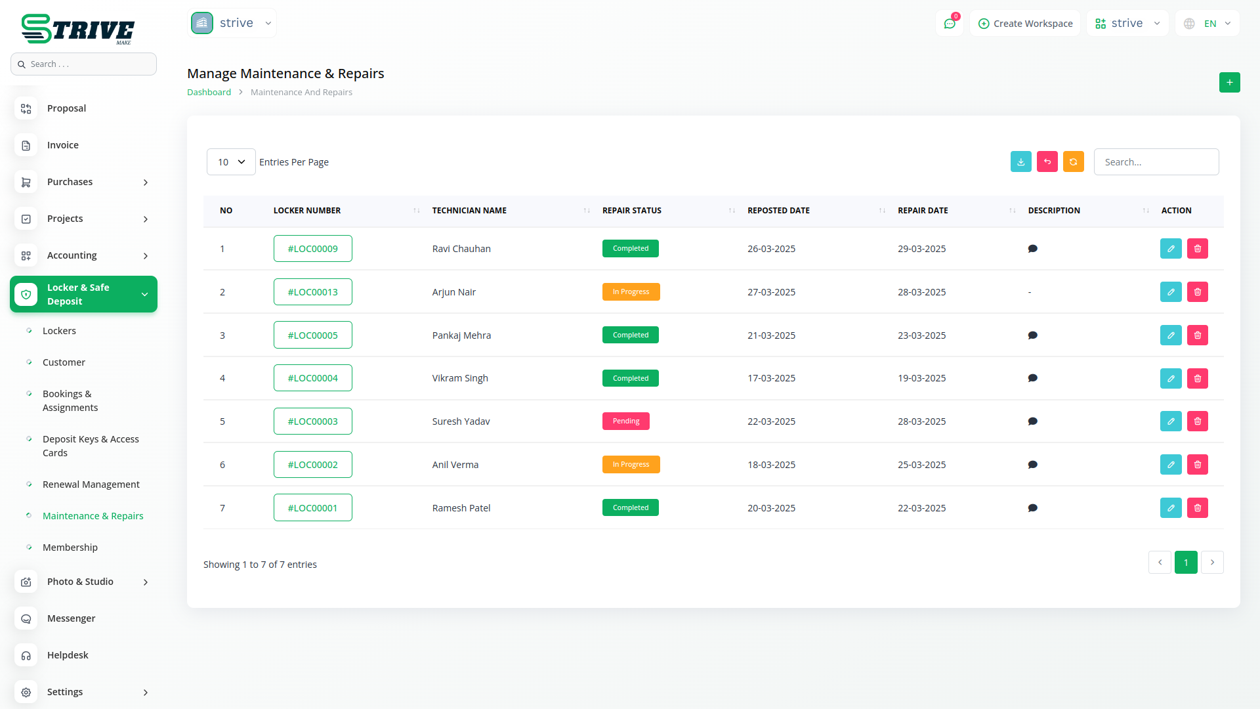The width and height of the screenshot is (1260, 709).
Task: Open the chat notifications icon in header
Action: [949, 24]
